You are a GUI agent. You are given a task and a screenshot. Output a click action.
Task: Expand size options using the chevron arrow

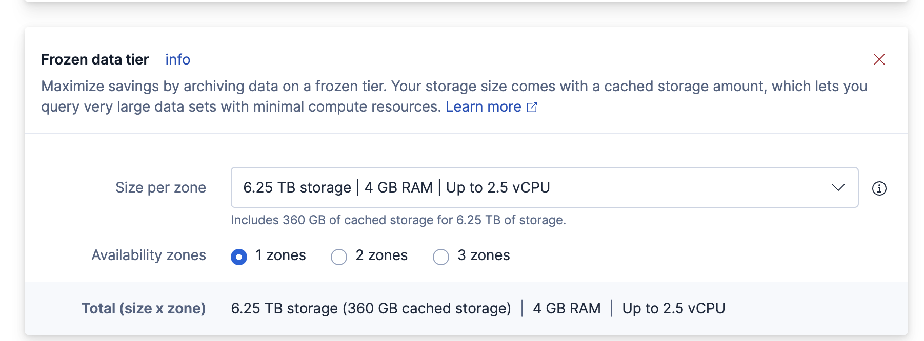click(x=838, y=187)
